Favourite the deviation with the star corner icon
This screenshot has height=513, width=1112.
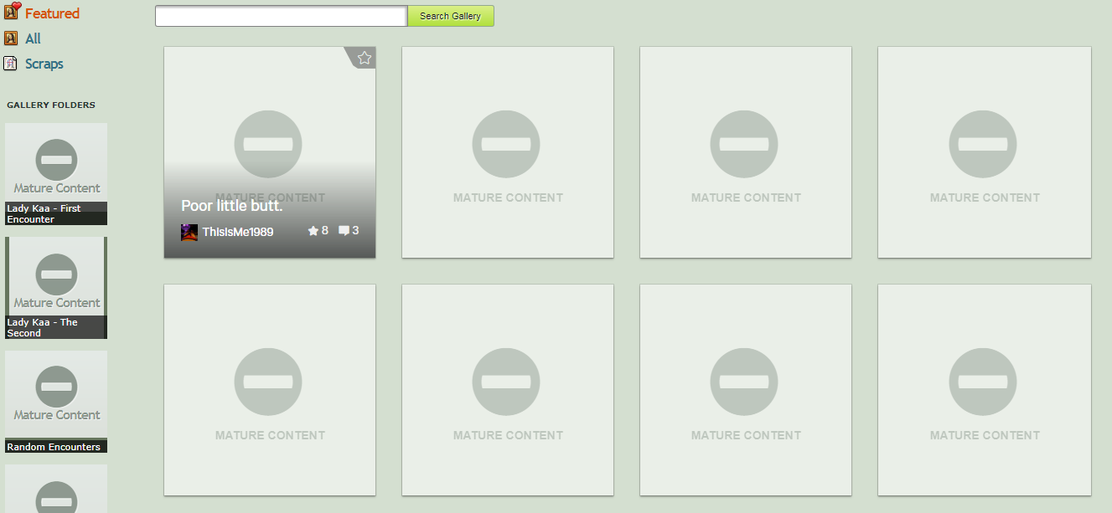pyautogui.click(x=364, y=58)
